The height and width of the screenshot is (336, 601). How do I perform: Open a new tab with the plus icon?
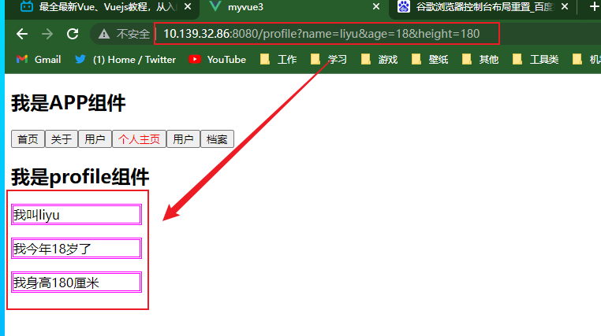tap(595, 6)
